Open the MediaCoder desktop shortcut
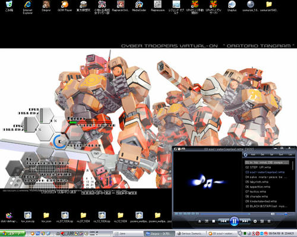This screenshot has height=237, width=297. 139,7
